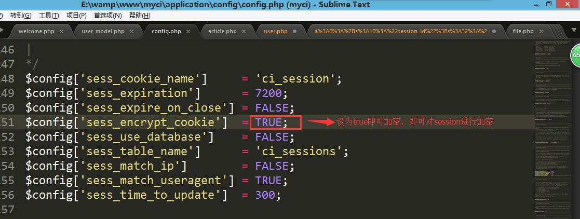Click the unsaved dot on user.php tab
This screenshot has width=580, height=219.
(x=295, y=32)
